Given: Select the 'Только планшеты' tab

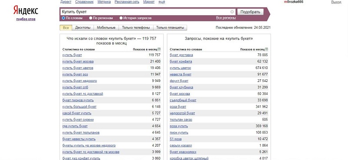Looking at the screenshot, I should pyautogui.click(x=170, y=28).
